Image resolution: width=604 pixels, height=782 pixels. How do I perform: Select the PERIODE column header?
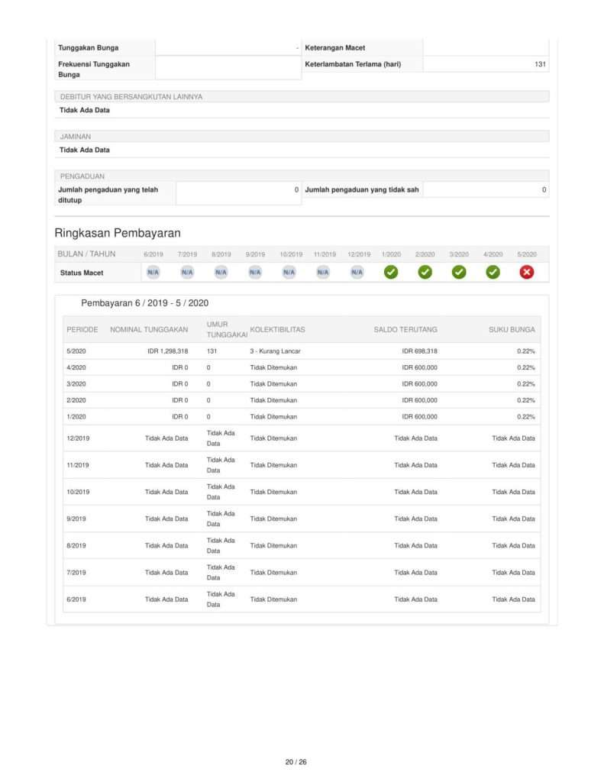tap(82, 330)
